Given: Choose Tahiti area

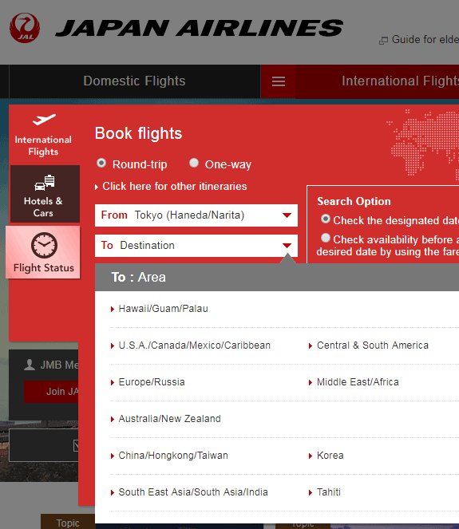Looking at the screenshot, I should point(328,492).
